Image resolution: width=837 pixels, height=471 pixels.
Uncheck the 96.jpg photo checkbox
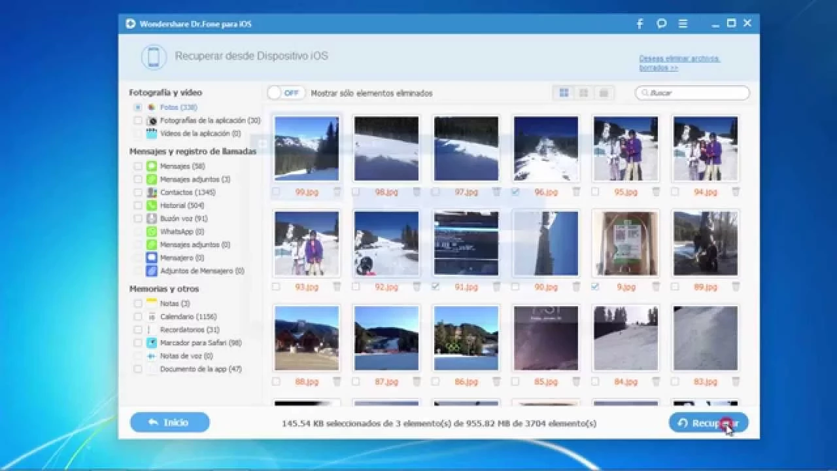point(515,192)
